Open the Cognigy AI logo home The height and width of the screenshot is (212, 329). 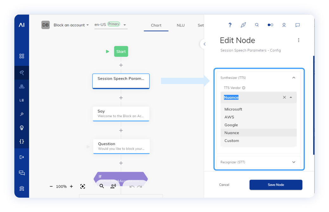coord(22,25)
